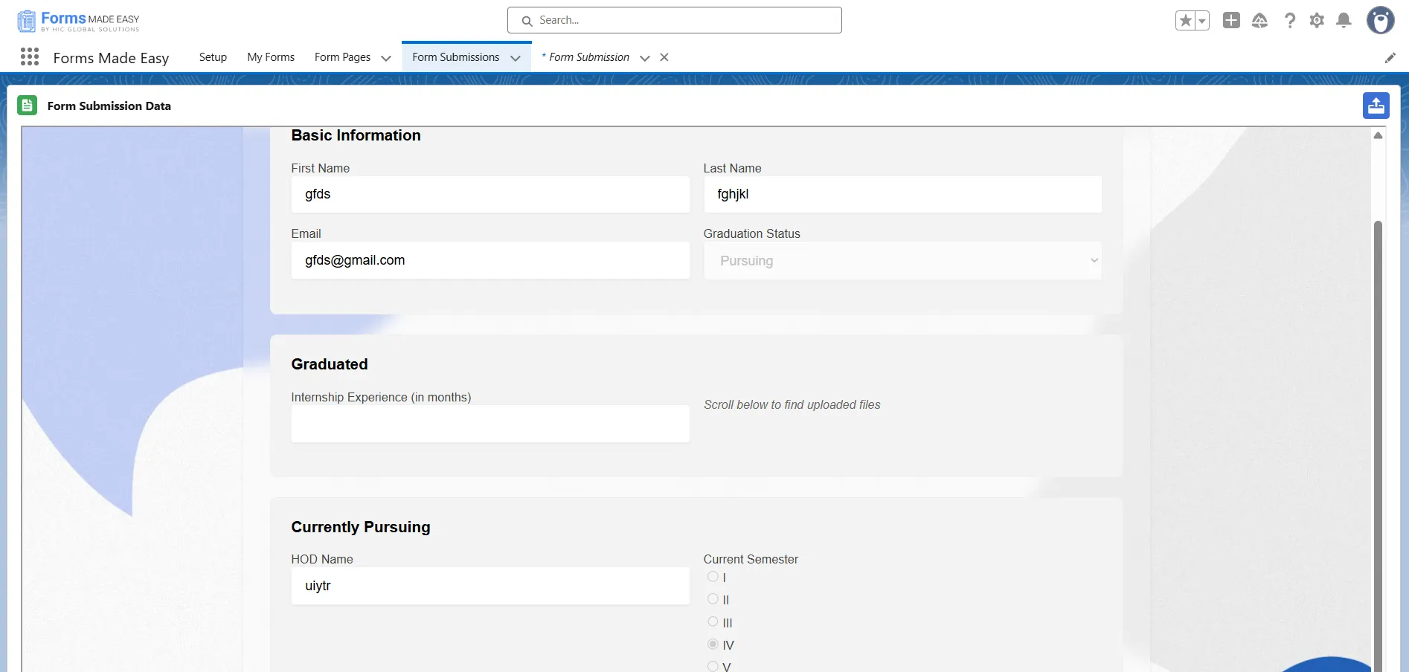Open the Salesforce help question mark icon

coord(1289,21)
